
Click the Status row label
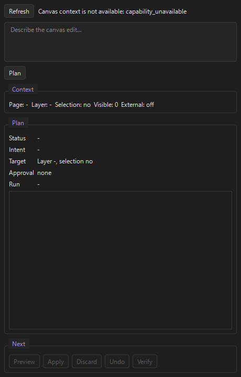point(17,138)
